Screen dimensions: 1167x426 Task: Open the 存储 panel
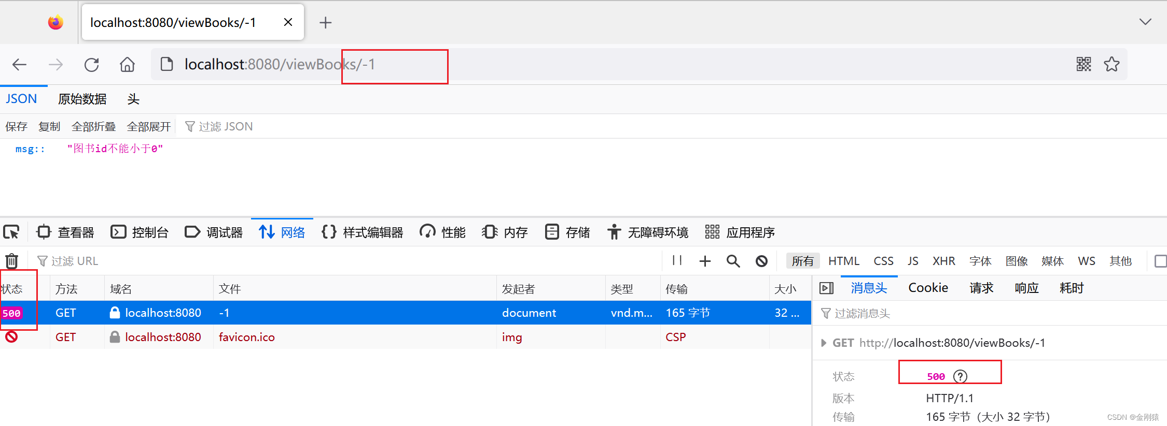coord(567,232)
